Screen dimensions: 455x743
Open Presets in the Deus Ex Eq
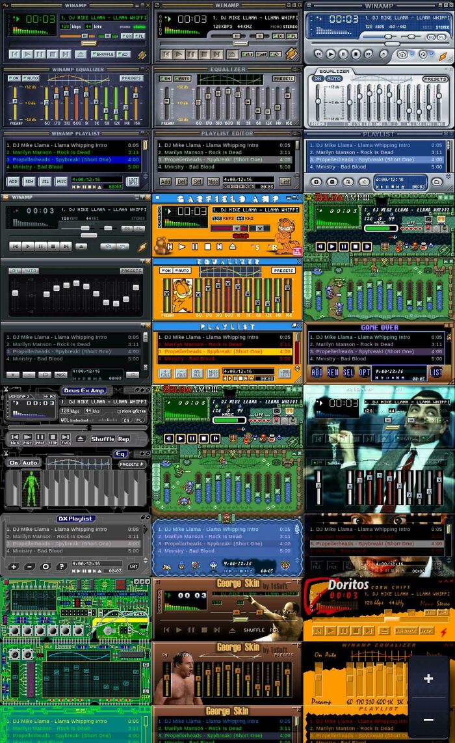click(x=131, y=465)
